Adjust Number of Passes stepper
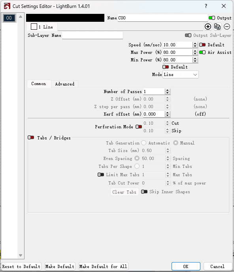Screen dimensions: 234x272 [x=168, y=91]
